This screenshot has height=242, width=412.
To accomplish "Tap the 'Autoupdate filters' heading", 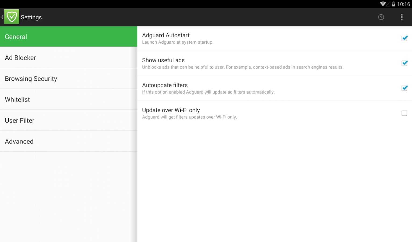I will click(x=165, y=85).
